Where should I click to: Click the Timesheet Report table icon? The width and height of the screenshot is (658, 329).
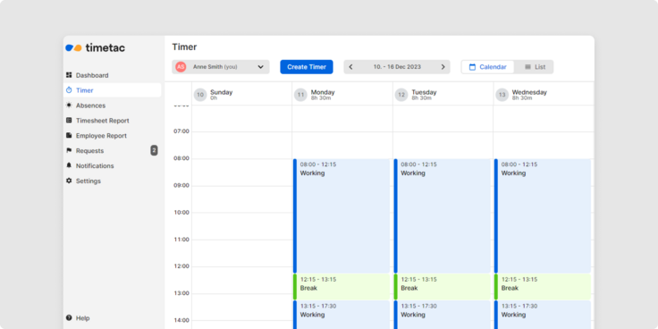pos(69,121)
